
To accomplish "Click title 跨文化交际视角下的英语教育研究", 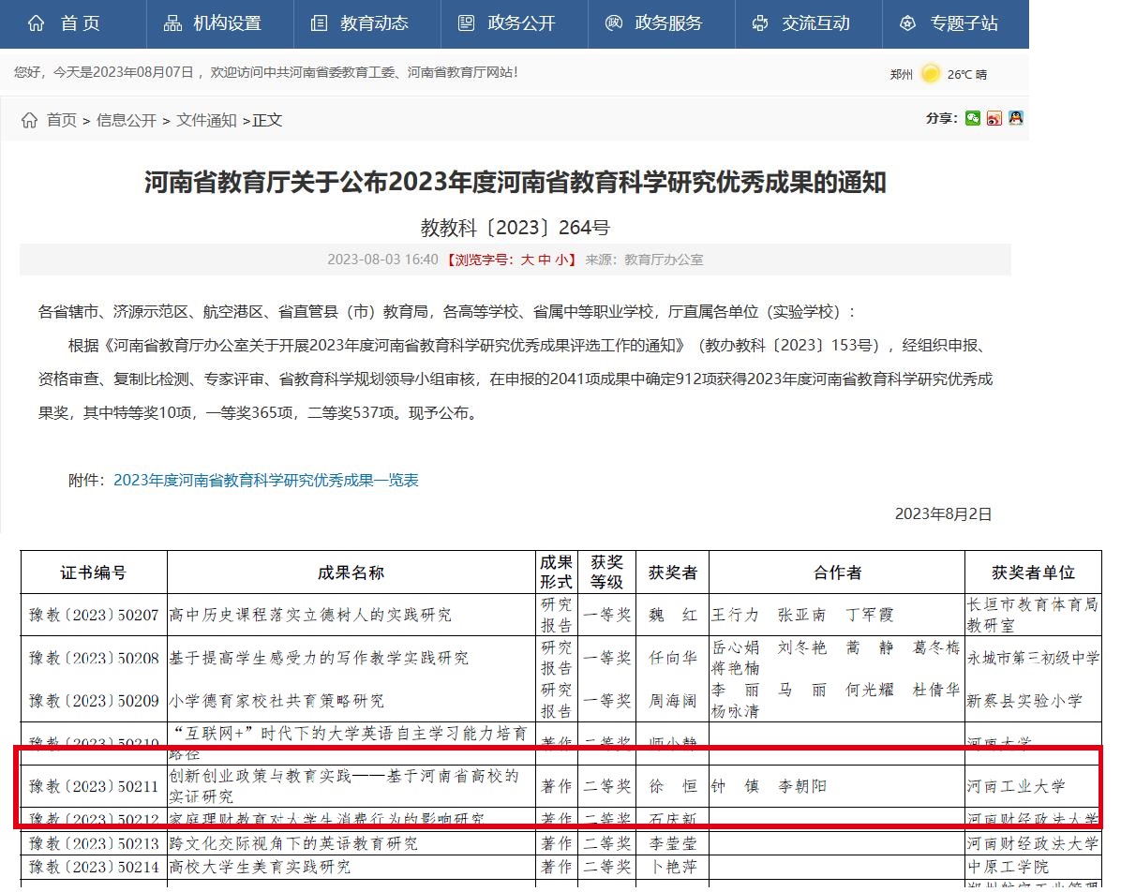I will [x=293, y=843].
